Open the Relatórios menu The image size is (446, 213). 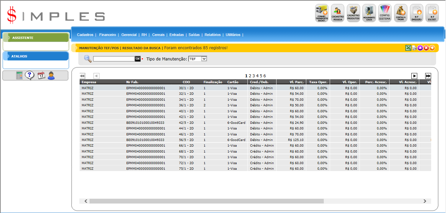[212, 35]
